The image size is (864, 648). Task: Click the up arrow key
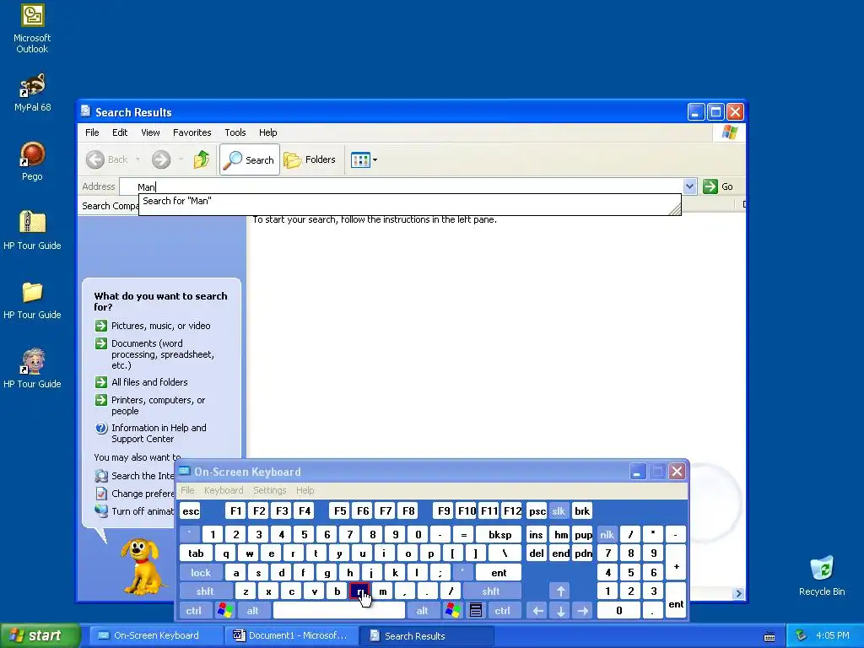(561, 591)
